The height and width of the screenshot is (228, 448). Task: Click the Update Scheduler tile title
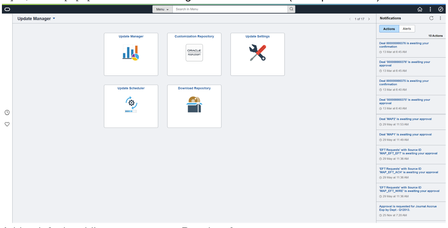[x=131, y=88]
